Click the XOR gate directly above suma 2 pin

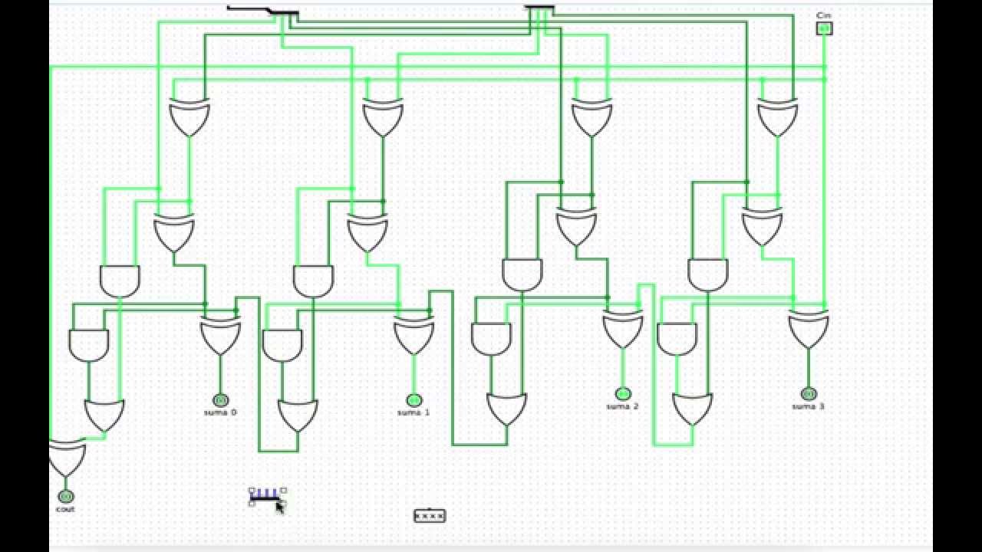pyautogui.click(x=623, y=329)
